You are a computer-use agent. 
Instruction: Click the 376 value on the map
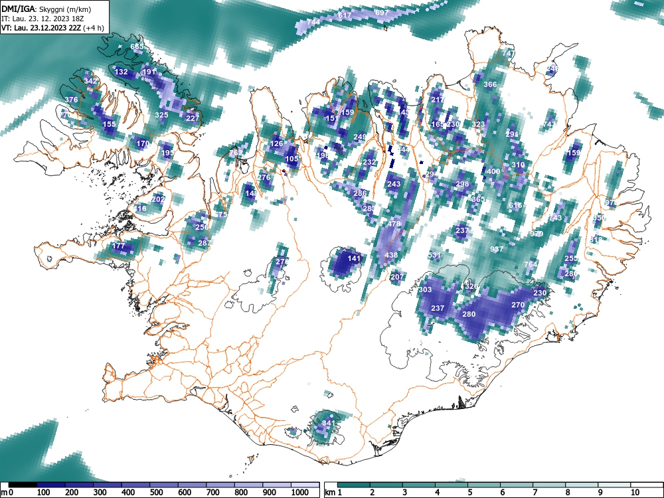(71, 100)
